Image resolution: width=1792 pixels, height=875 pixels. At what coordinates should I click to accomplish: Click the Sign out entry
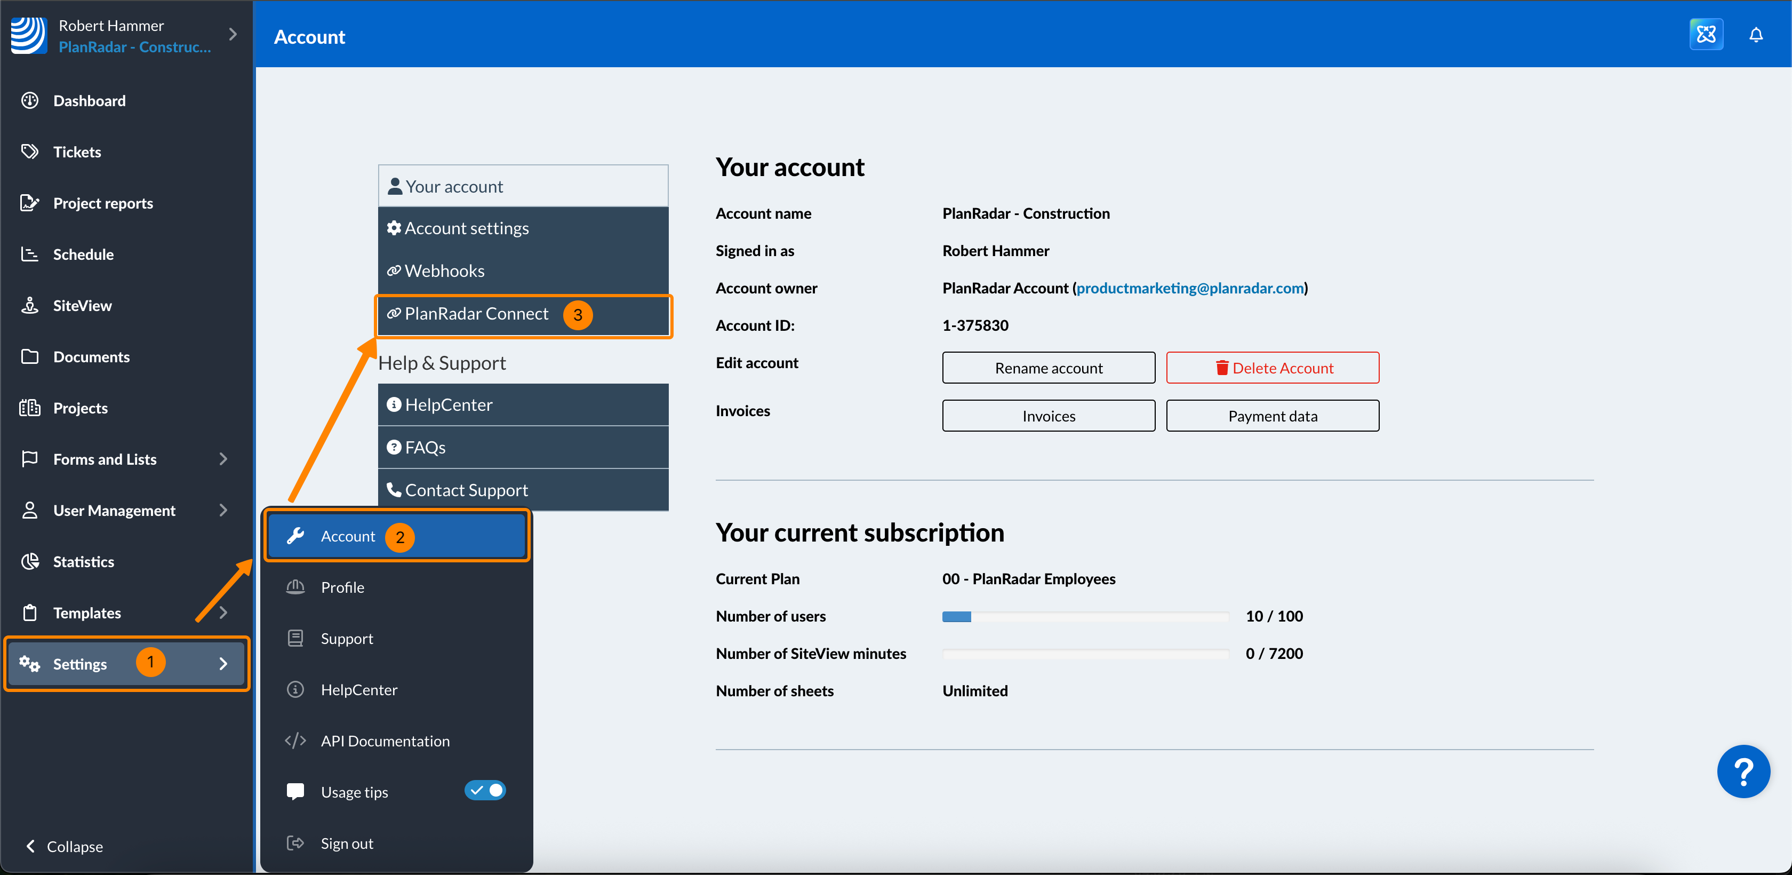point(347,843)
